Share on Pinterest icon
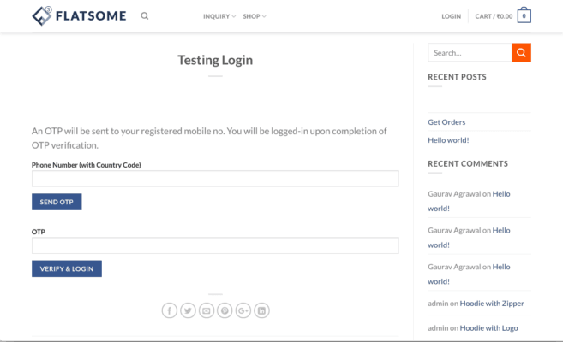Screen dimensions: 563x342 pos(225,310)
